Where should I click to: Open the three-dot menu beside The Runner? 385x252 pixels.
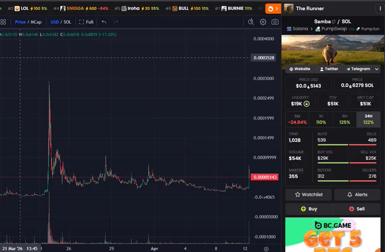tap(380, 8)
